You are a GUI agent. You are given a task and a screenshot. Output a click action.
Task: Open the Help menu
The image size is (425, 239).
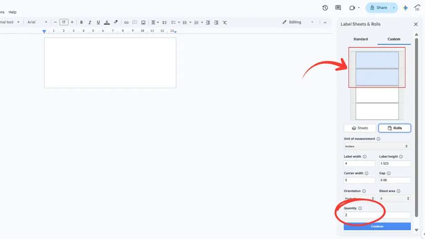tap(12, 12)
